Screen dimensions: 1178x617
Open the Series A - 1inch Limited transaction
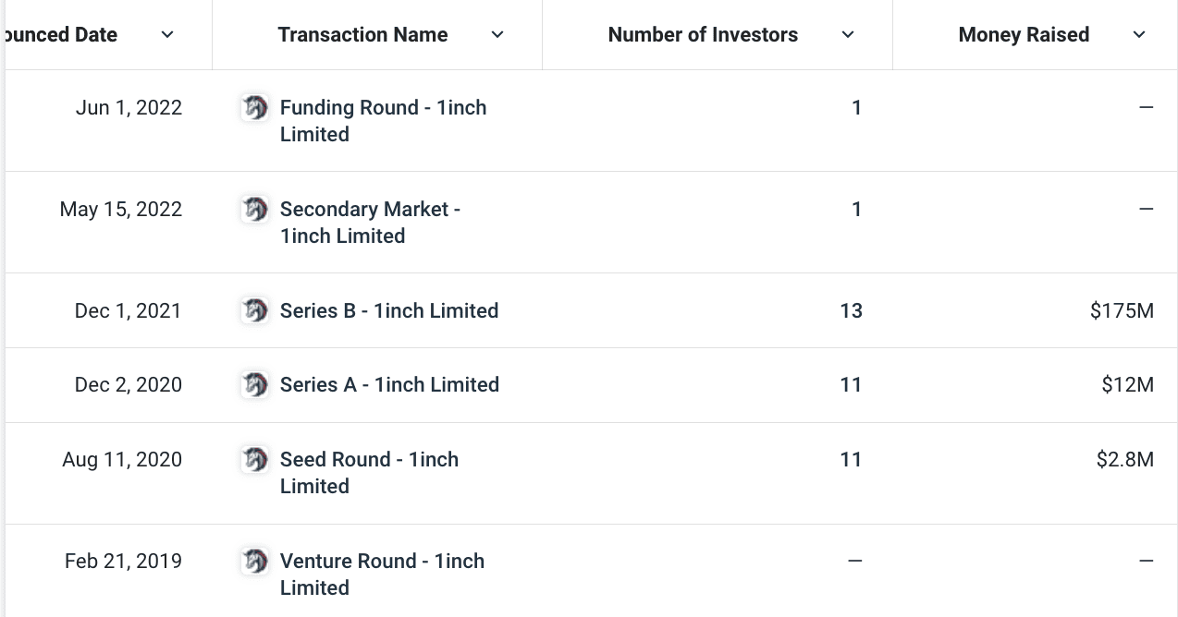tap(389, 384)
